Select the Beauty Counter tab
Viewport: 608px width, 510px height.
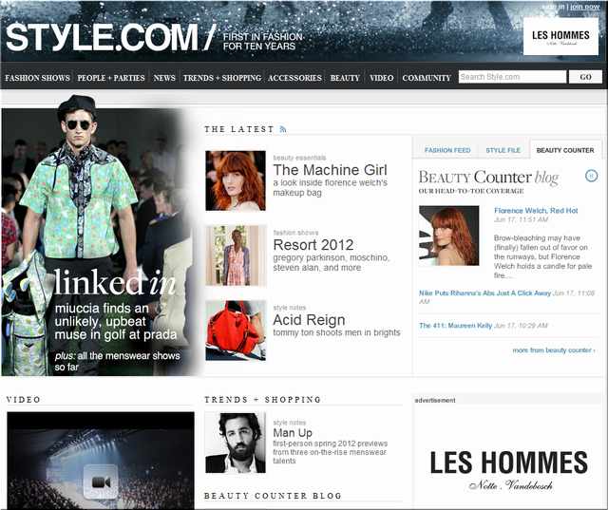[565, 150]
